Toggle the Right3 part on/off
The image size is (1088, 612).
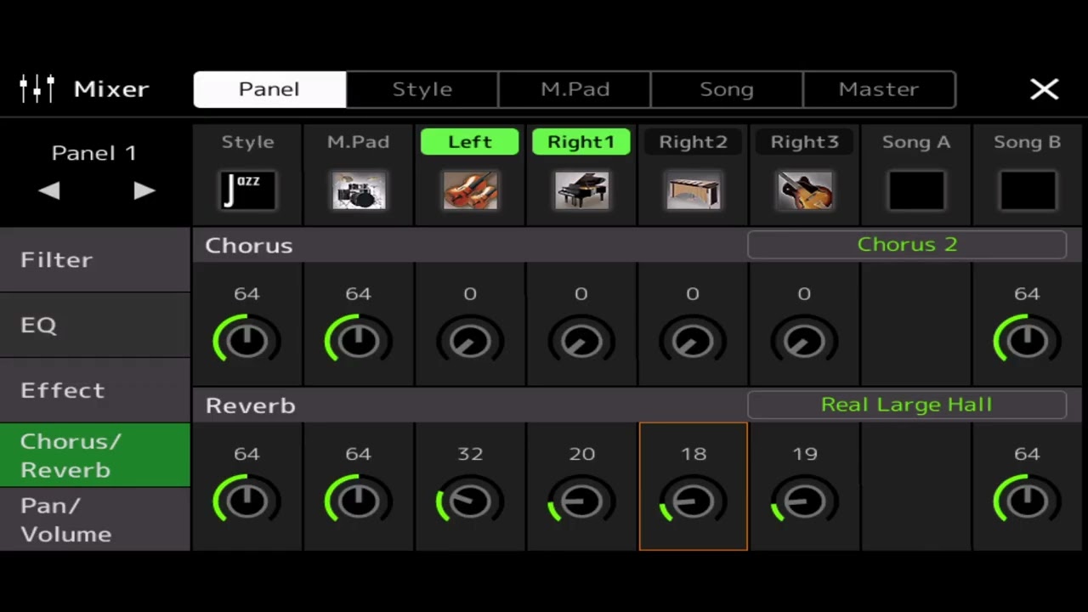pos(804,142)
